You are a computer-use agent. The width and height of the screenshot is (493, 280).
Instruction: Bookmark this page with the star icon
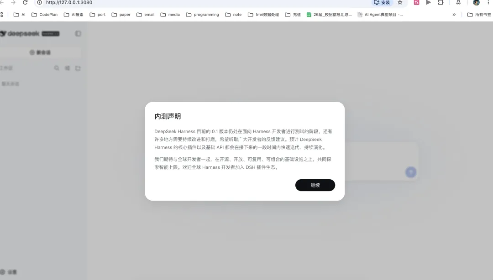click(400, 3)
